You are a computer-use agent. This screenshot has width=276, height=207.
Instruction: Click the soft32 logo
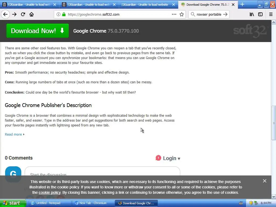[251, 31]
